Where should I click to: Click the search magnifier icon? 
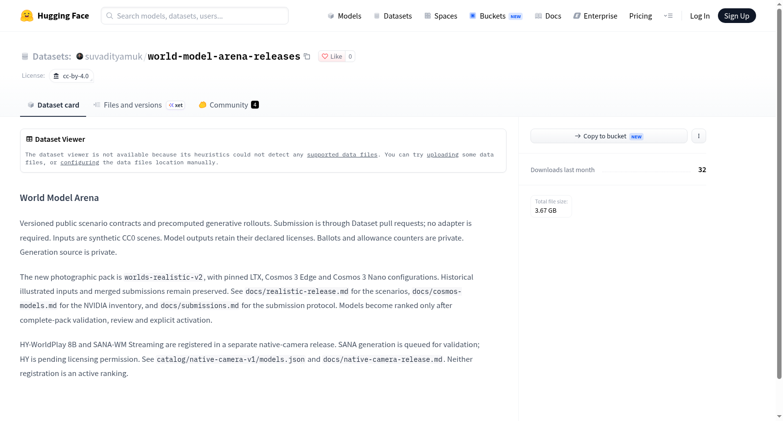pyautogui.click(x=110, y=16)
